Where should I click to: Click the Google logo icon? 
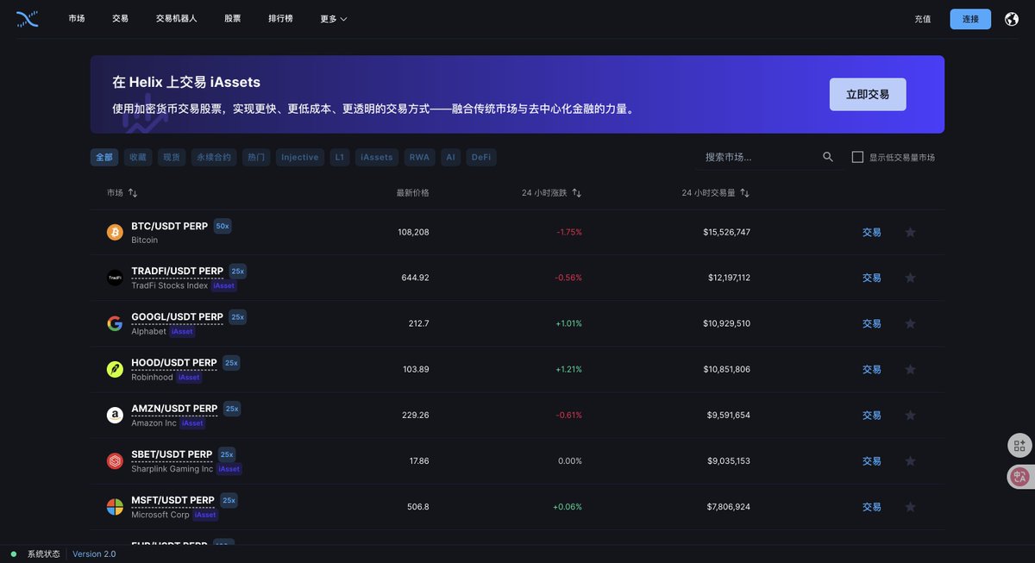tap(115, 323)
